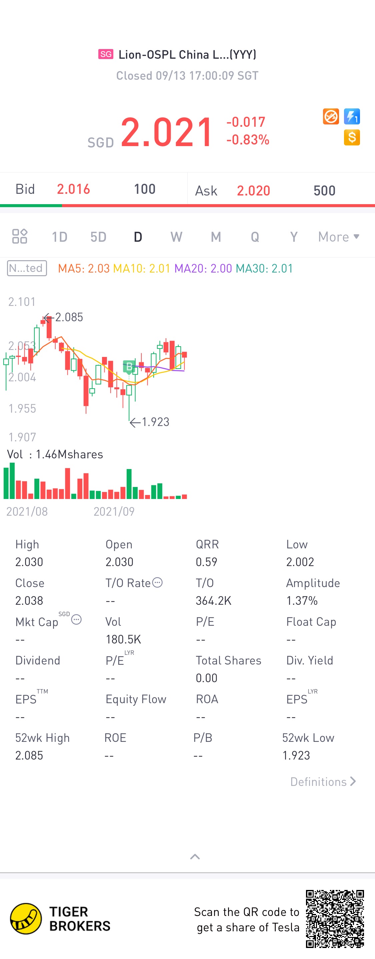Image resolution: width=375 pixels, height=959 pixels.
Task: Select the M monthly chart tab
Action: 216,237
